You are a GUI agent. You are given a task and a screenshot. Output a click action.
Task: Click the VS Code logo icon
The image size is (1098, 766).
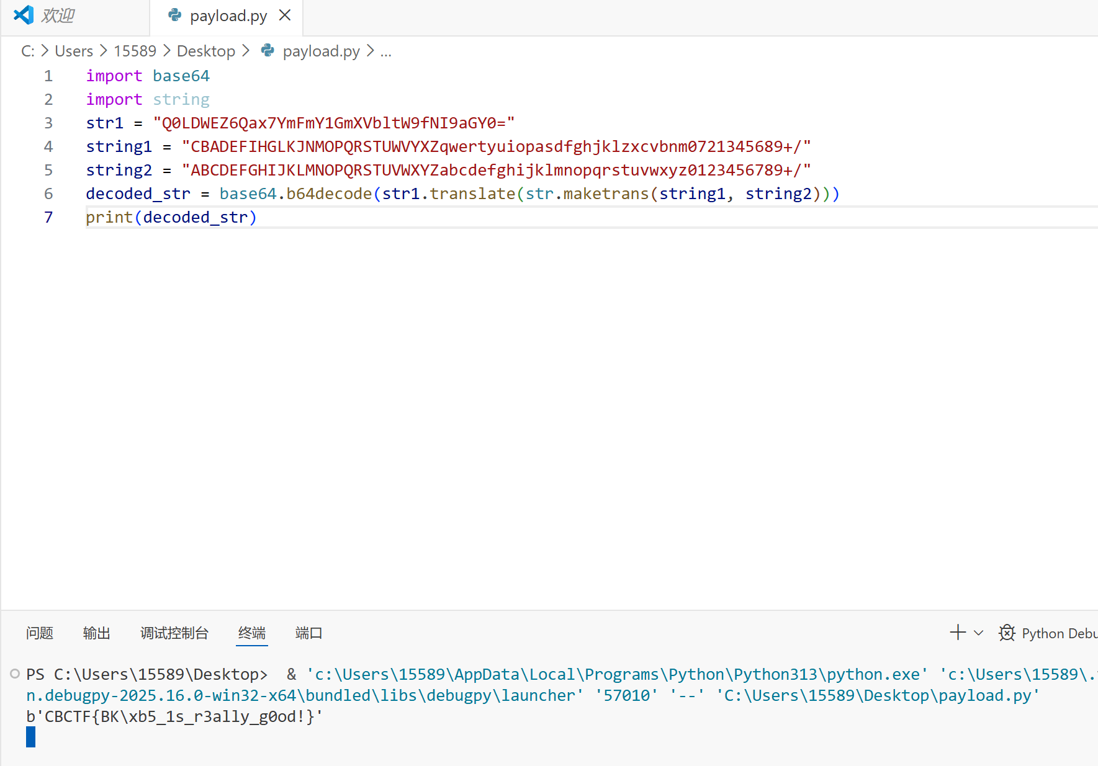point(24,15)
